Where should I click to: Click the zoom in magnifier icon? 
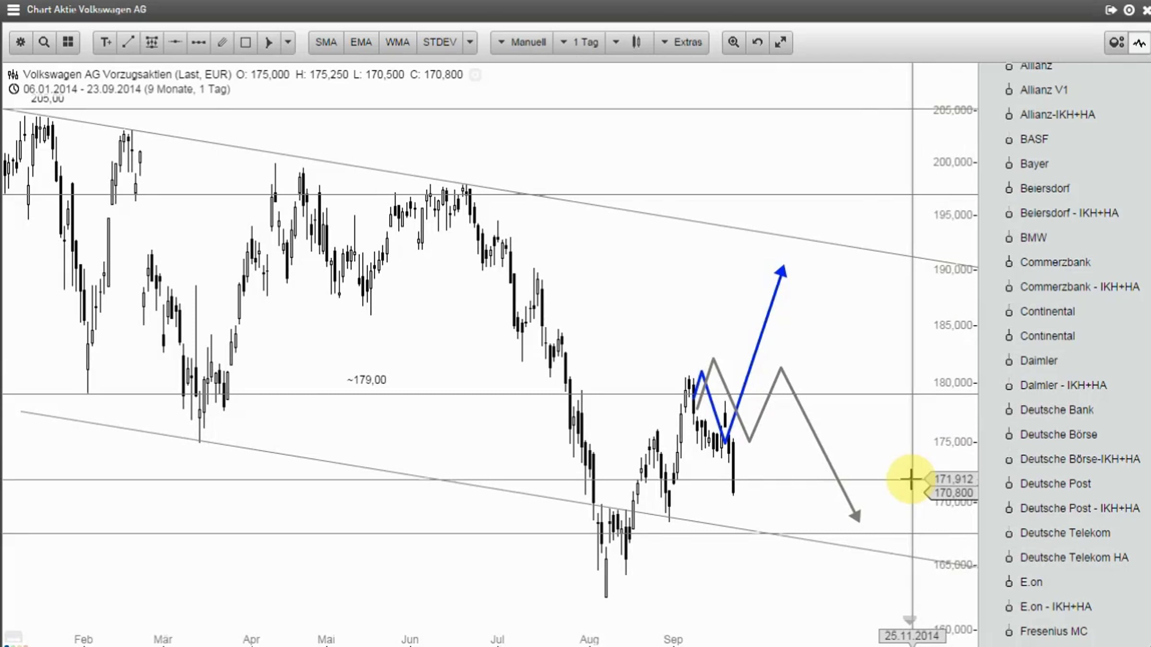point(734,42)
